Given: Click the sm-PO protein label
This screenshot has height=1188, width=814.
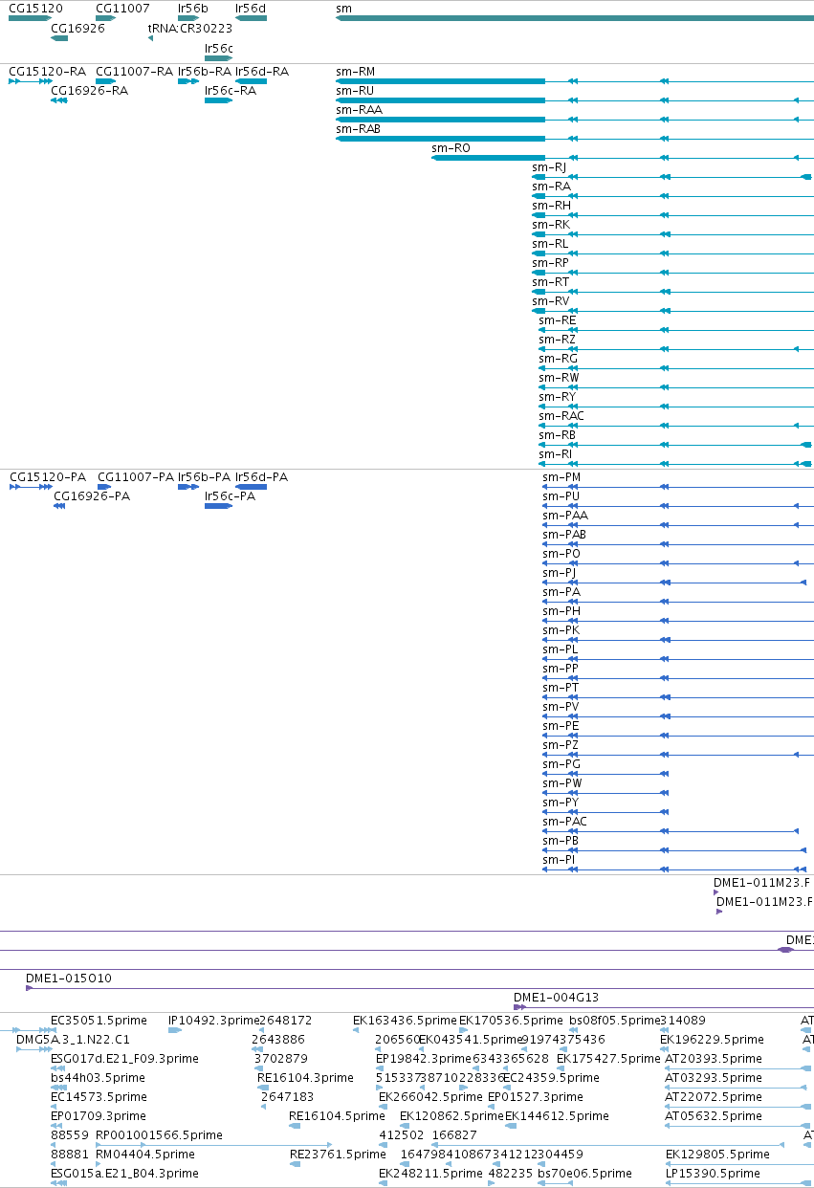Looking at the screenshot, I should pyautogui.click(x=561, y=554).
